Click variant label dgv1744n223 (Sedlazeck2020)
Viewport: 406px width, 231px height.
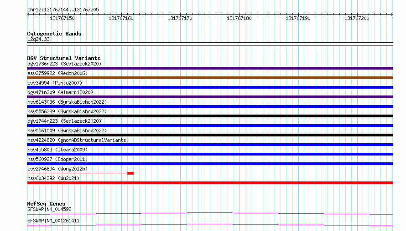tap(64, 121)
